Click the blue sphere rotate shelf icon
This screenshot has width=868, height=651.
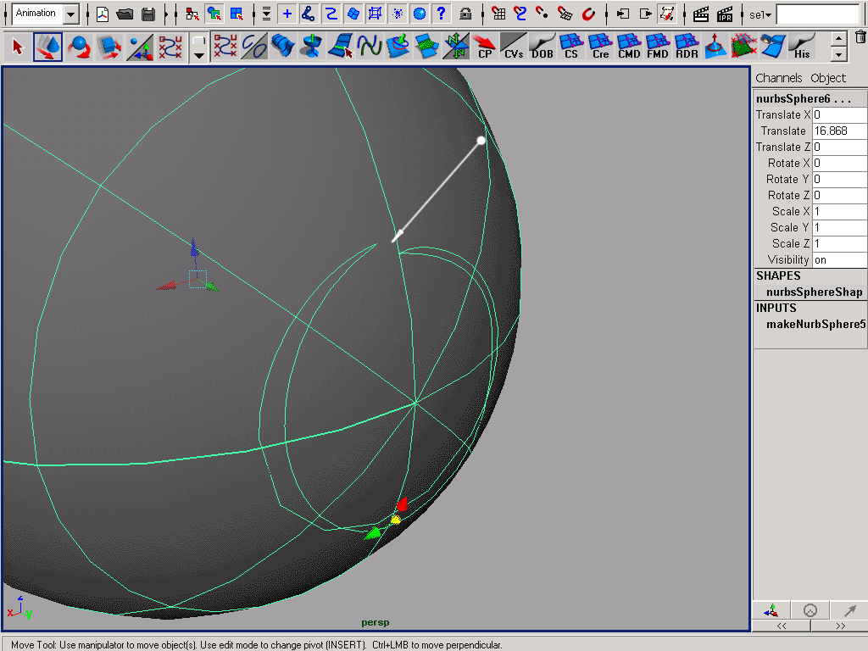79,47
